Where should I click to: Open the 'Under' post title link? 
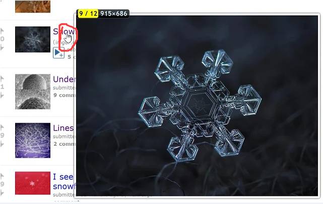(64, 79)
